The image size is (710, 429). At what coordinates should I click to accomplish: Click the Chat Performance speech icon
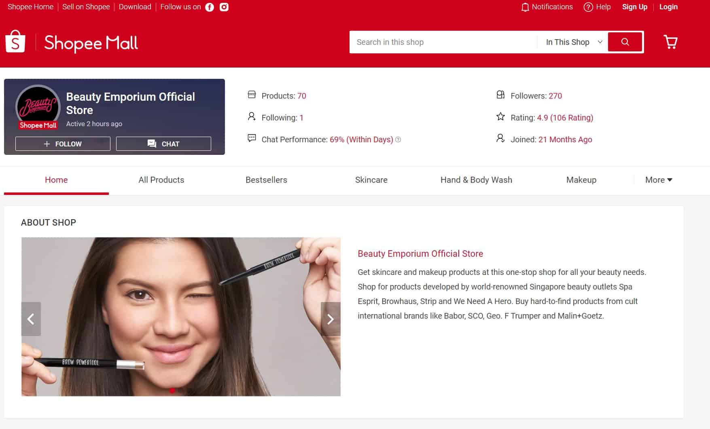point(252,138)
